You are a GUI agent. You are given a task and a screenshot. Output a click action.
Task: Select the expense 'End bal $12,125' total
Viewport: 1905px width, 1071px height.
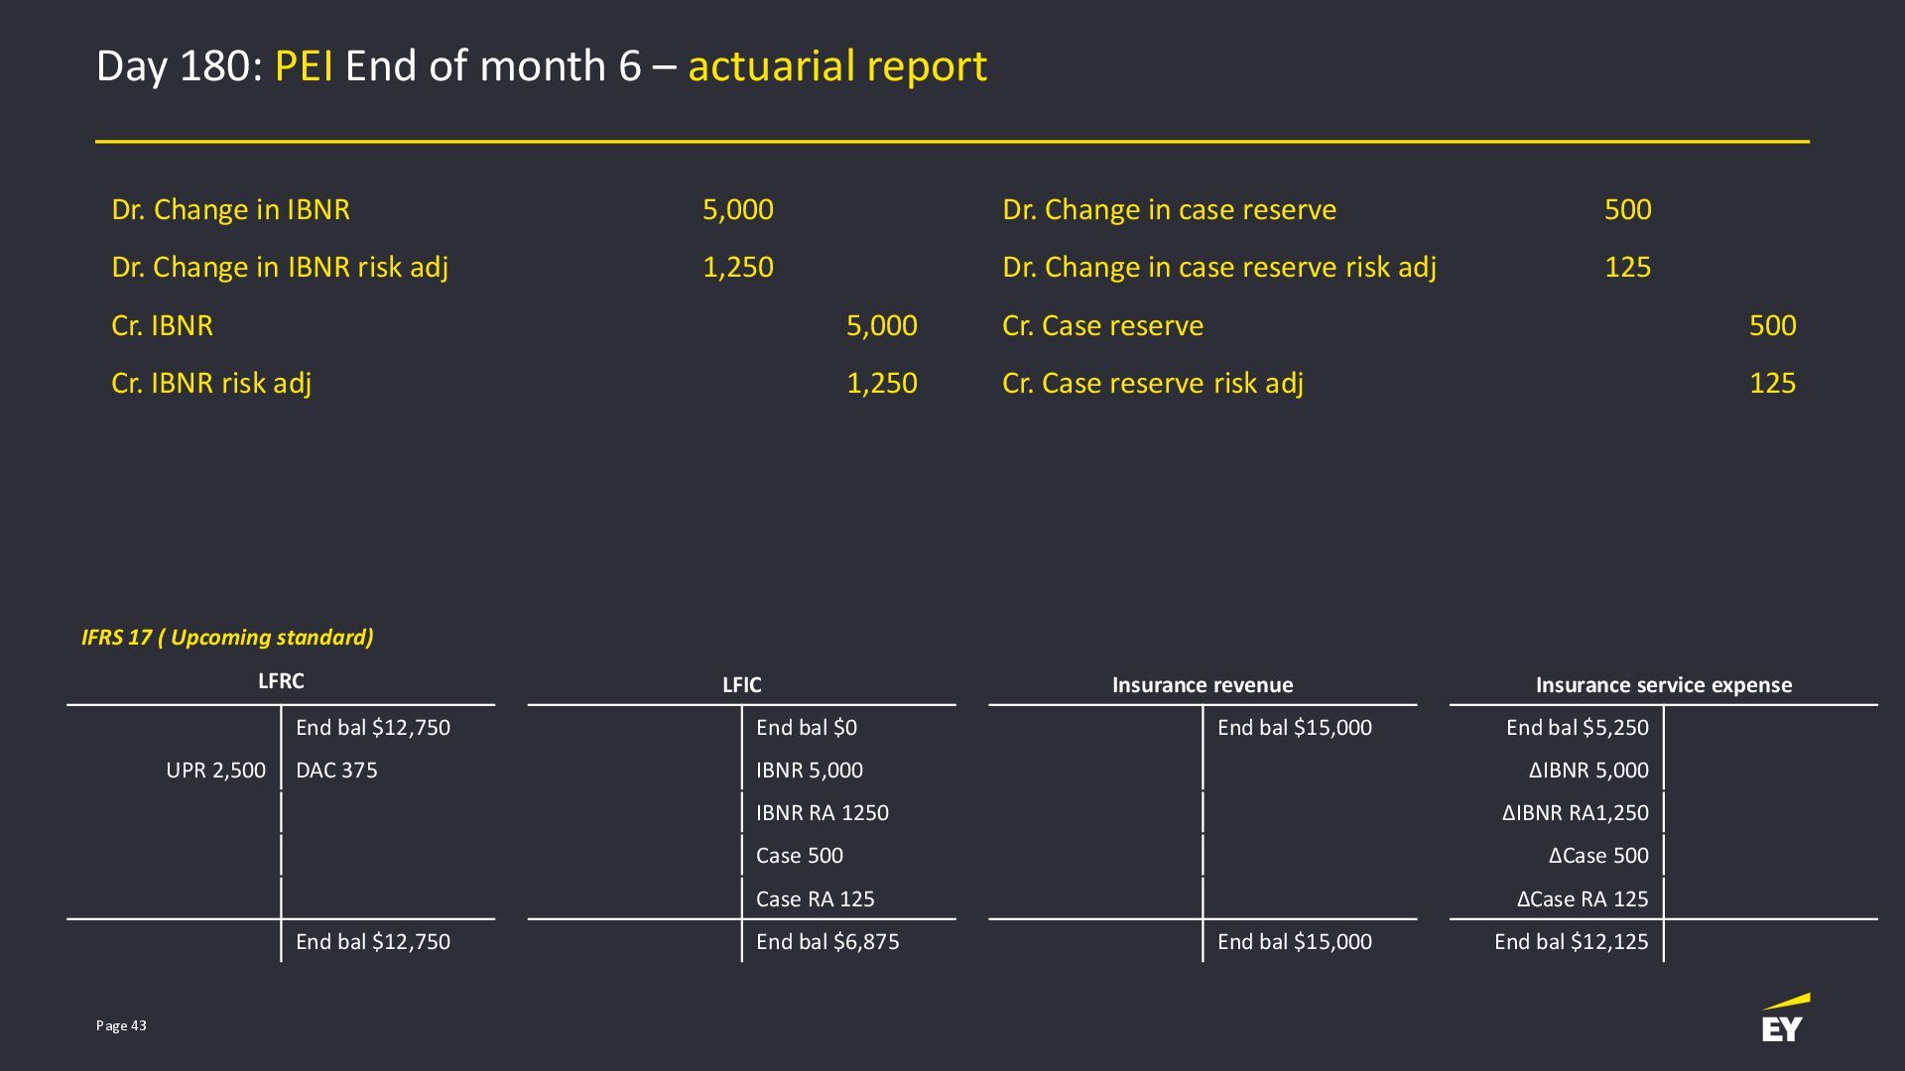(1571, 941)
